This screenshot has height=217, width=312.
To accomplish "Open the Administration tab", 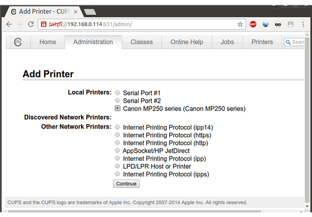I will tap(93, 42).
